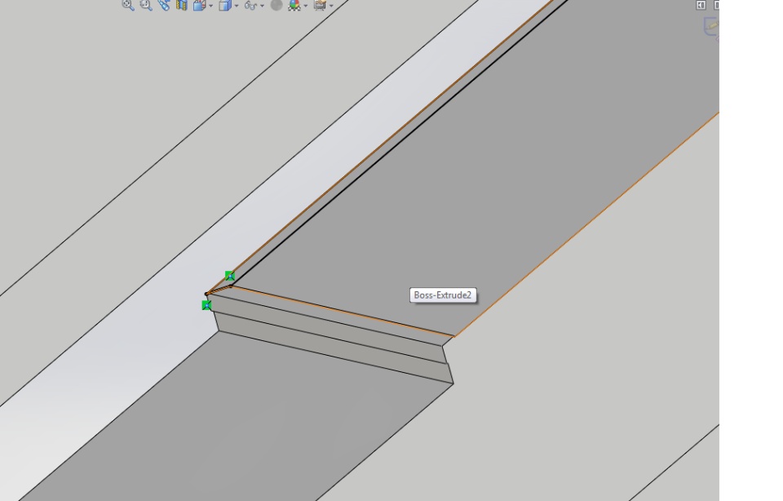This screenshot has height=501, width=783.
Task: Activate the Section View icon
Action: (181, 5)
